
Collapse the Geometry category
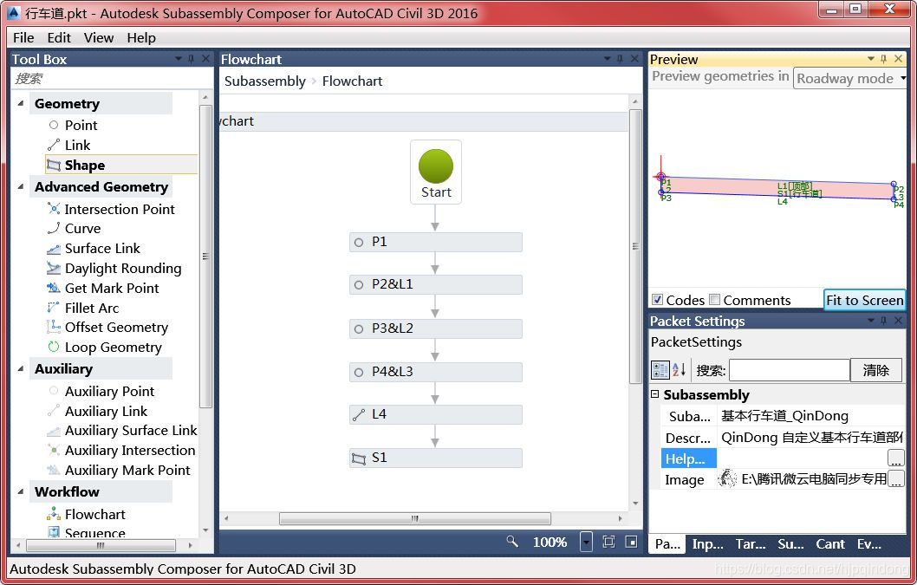(21, 103)
